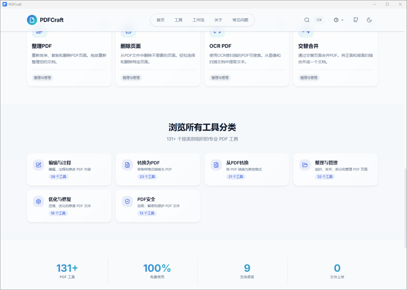Open the 优化与修复 category title
Viewport: 407px width, 290px height.
[x=60, y=199]
